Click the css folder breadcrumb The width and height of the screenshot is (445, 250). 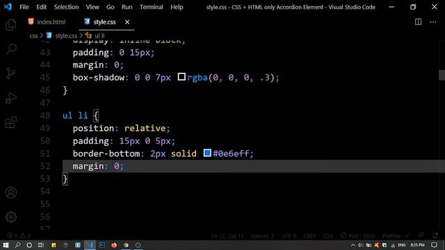tap(33, 35)
